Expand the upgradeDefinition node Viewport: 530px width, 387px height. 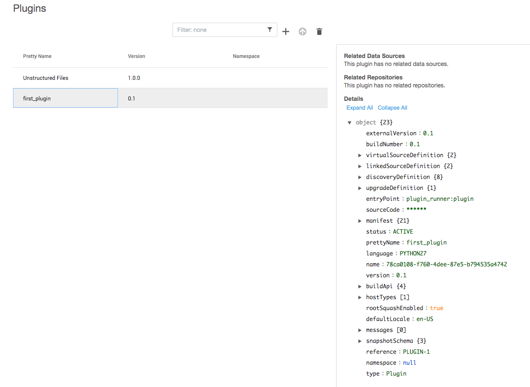coord(360,188)
